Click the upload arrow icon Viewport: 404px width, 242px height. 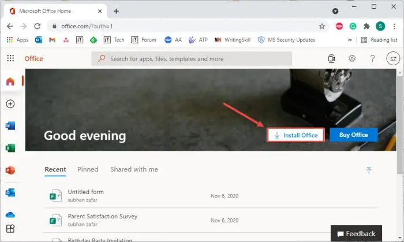[369, 170]
